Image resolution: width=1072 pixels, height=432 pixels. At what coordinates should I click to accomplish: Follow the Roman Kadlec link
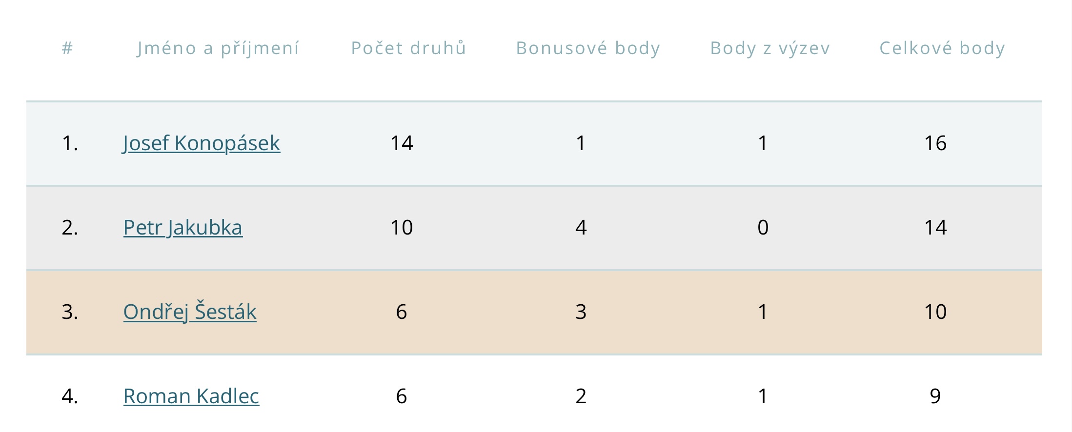tap(191, 396)
